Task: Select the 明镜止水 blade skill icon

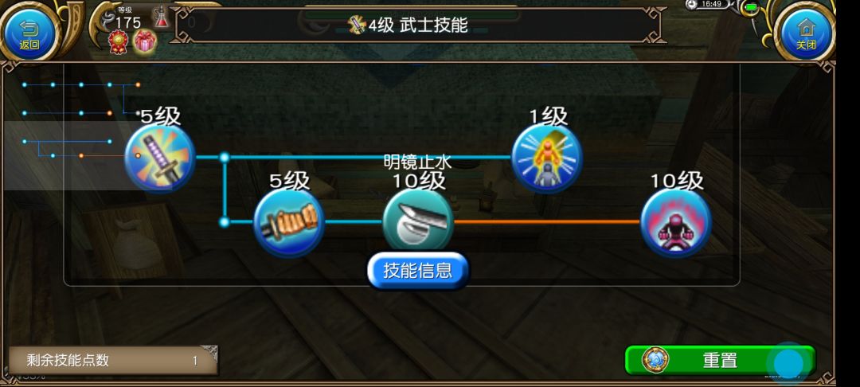Action: pyautogui.click(x=418, y=221)
